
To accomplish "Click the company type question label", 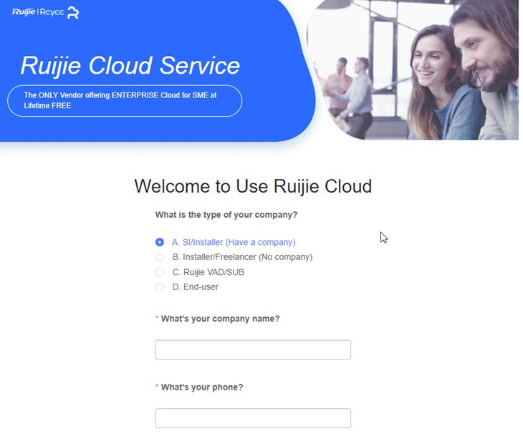I will point(226,215).
